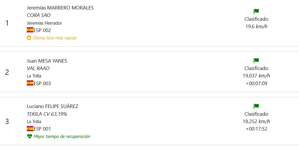Open rider Jeremías MARRERO MORALES

[60, 8]
